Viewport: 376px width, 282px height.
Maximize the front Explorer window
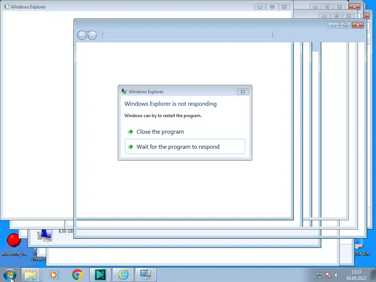tap(346, 25)
